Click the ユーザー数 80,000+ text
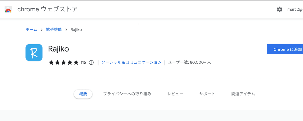 (x=189, y=62)
